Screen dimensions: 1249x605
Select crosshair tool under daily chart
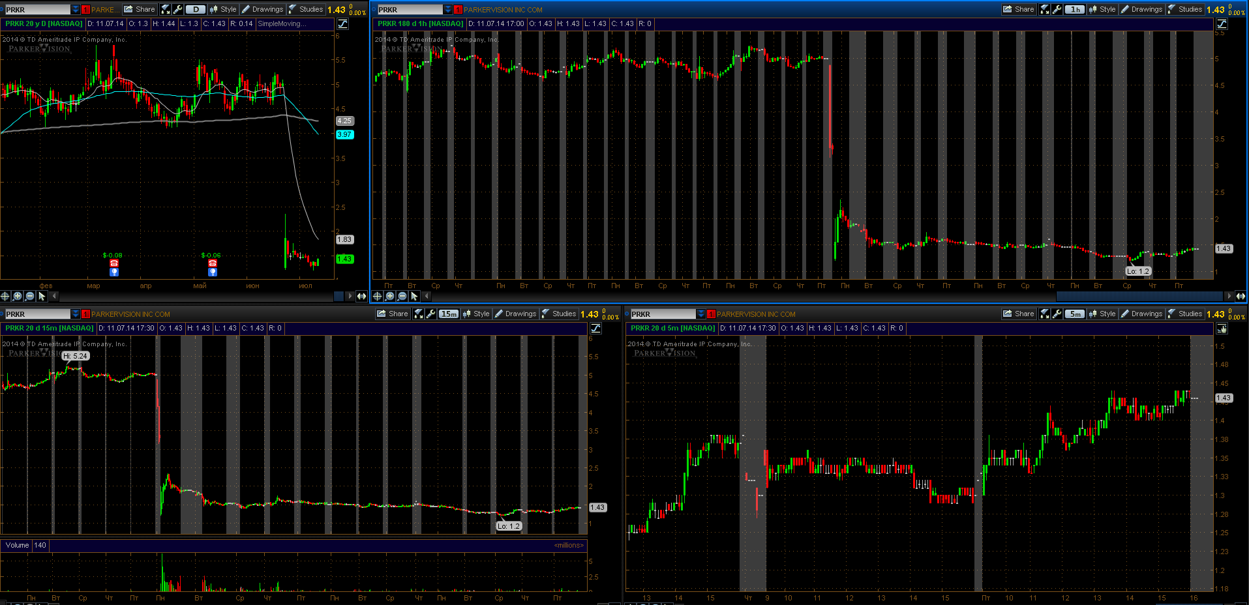point(5,296)
